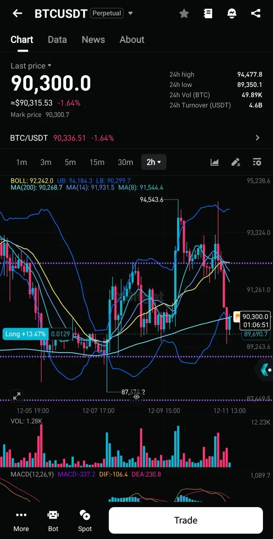
Task: Tap the MA(200) indicator legend
Action: click(36, 188)
